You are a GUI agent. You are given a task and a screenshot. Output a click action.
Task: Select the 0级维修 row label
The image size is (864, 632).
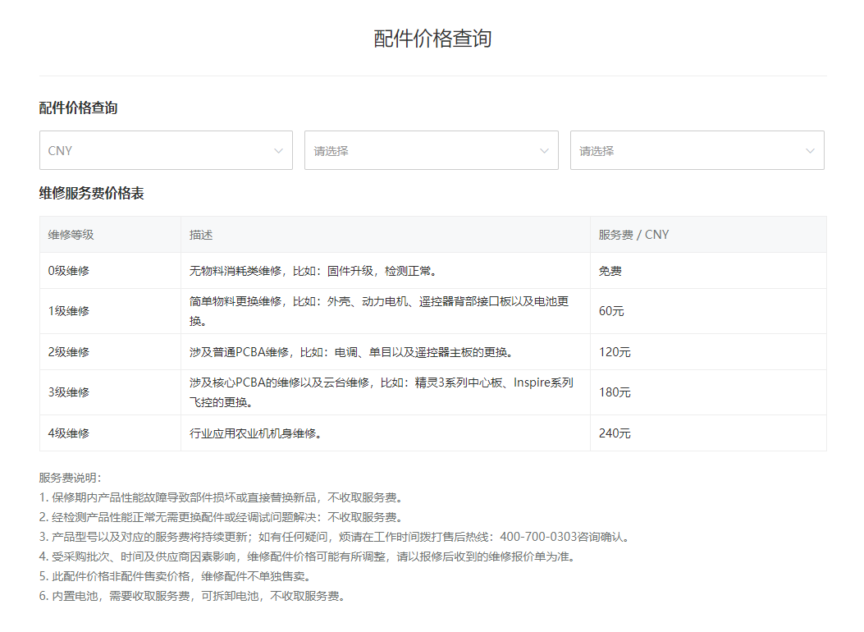click(x=69, y=271)
